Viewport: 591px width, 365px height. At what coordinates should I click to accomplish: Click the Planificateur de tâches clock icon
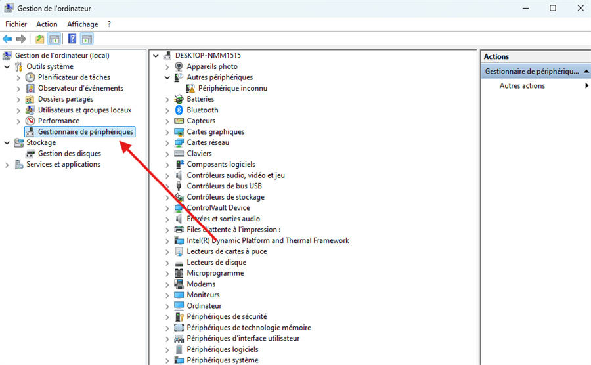click(x=30, y=77)
